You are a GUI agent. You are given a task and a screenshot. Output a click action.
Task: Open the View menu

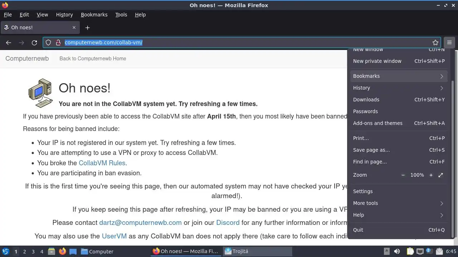point(42,15)
